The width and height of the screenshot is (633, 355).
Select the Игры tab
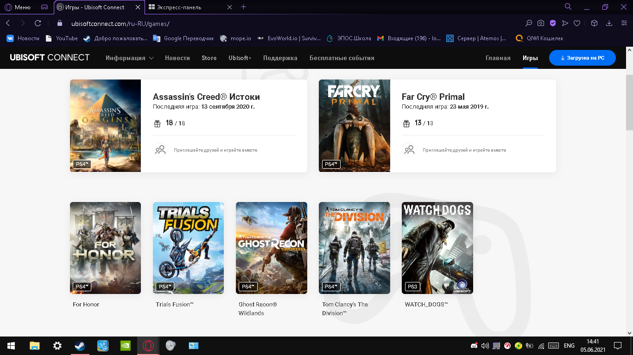pos(530,58)
